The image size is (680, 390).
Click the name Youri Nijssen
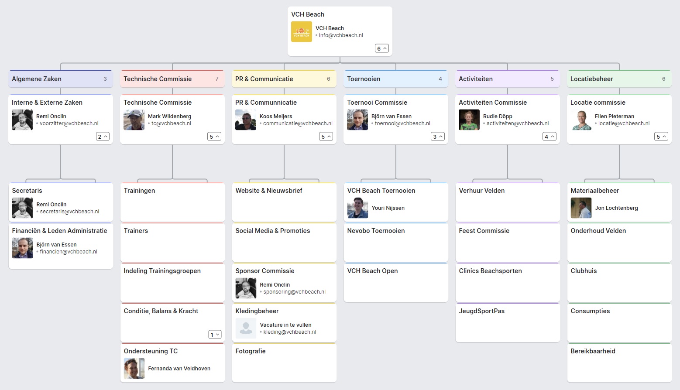click(x=388, y=208)
